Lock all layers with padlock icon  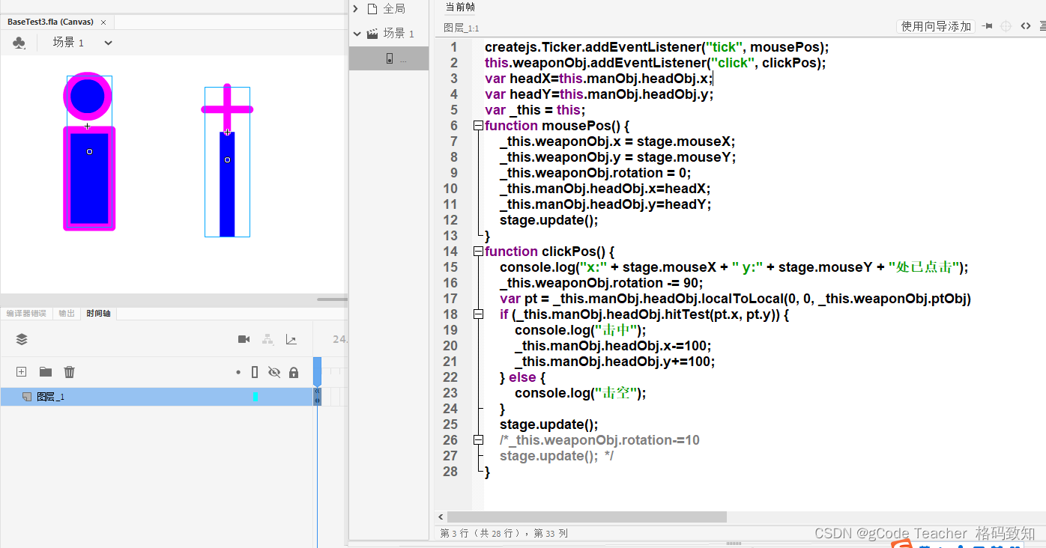294,372
